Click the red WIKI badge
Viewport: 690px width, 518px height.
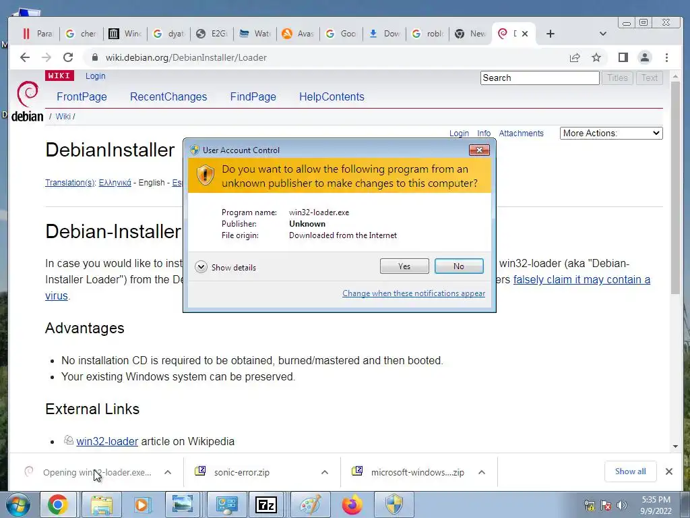click(59, 76)
